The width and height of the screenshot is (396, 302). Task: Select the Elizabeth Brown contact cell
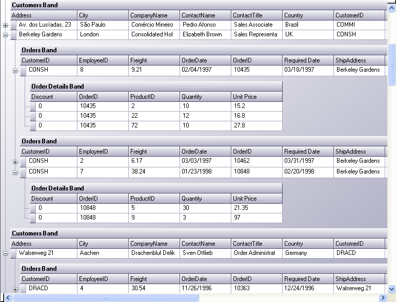[x=205, y=35]
